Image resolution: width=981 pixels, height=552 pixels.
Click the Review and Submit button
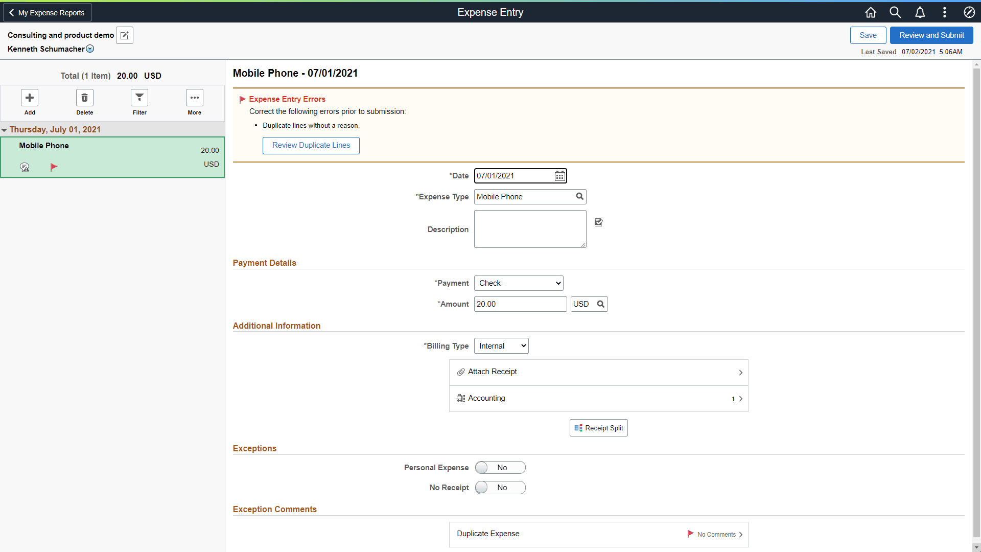[931, 35]
